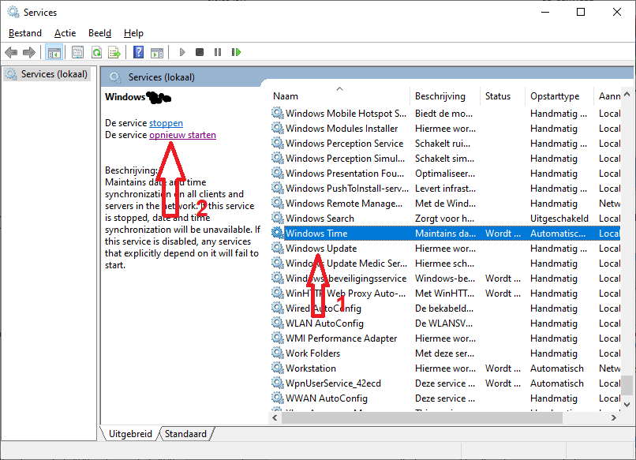Click the Export list toolbar icon
Image resolution: width=636 pixels, height=460 pixels.
point(114,52)
